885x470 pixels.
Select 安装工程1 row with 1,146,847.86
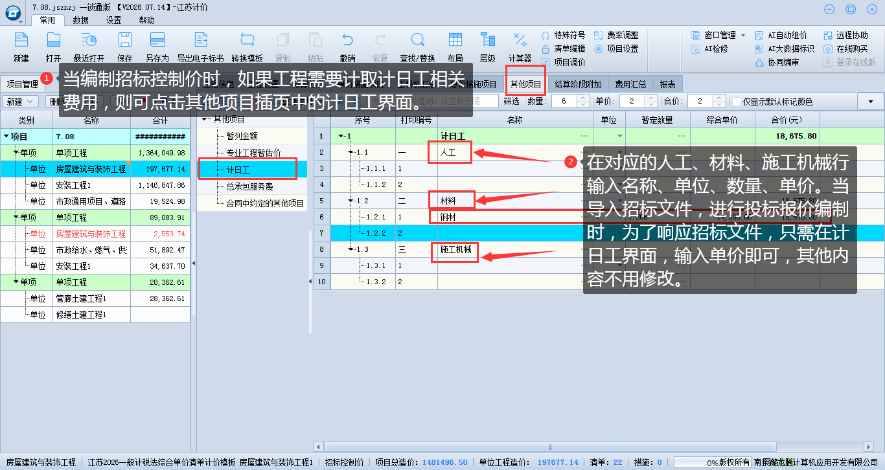click(x=95, y=185)
